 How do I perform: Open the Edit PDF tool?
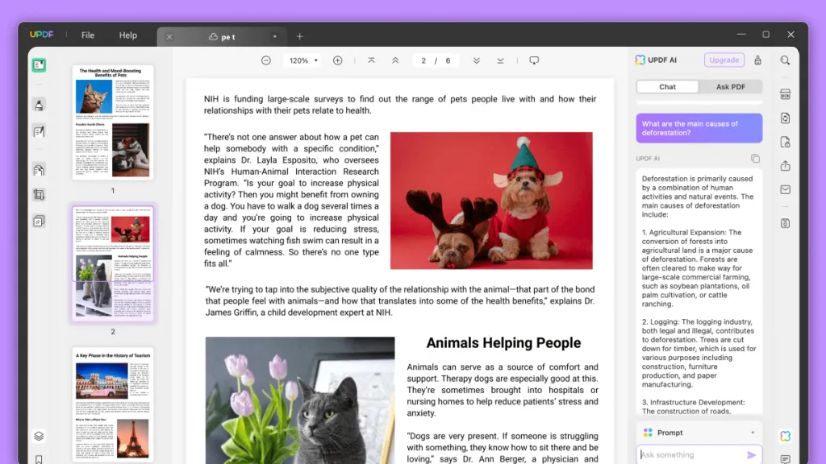[39, 131]
